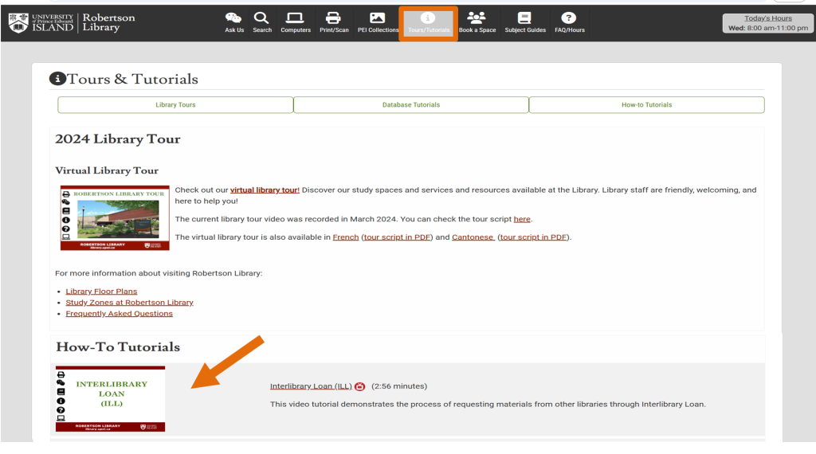Open the Interlibrary Loan (ILL) tutorial link
The image size is (816, 454).
tap(311, 386)
